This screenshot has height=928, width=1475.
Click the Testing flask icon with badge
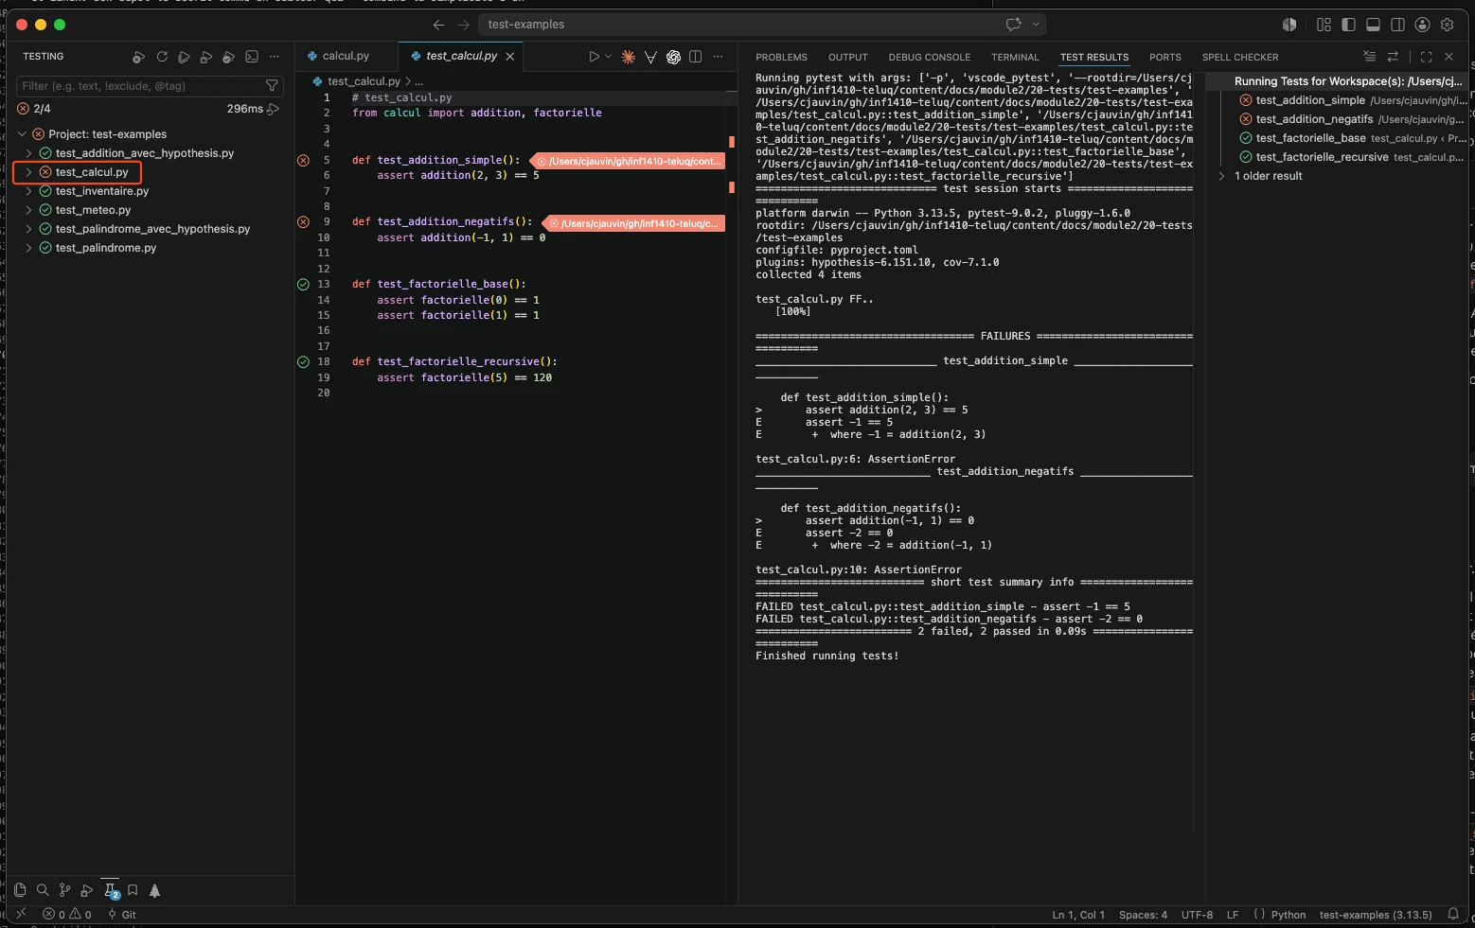tap(111, 890)
